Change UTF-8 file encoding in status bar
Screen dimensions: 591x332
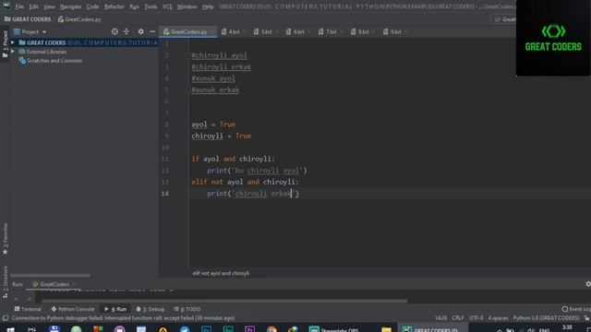[x=476, y=318]
